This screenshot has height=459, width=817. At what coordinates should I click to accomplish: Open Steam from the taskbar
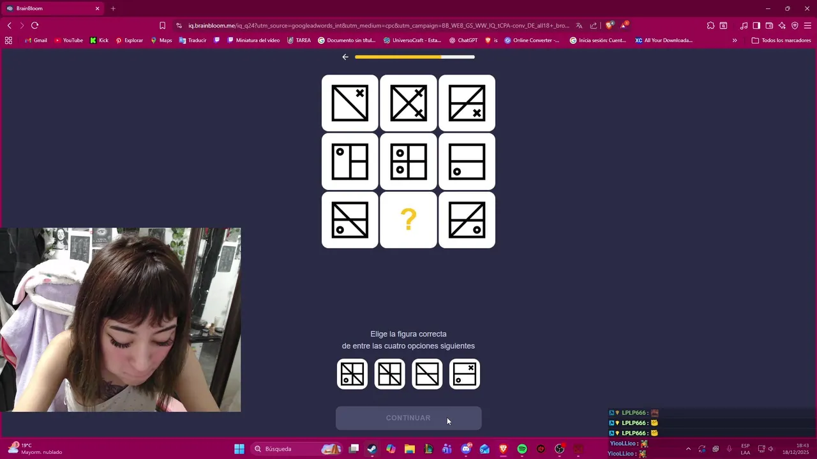click(x=372, y=449)
